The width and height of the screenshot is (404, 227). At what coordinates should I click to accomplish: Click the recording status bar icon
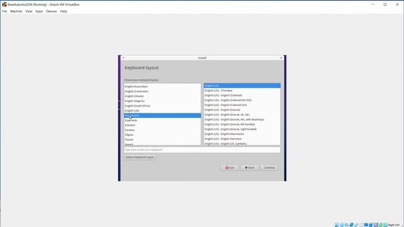click(x=371, y=224)
